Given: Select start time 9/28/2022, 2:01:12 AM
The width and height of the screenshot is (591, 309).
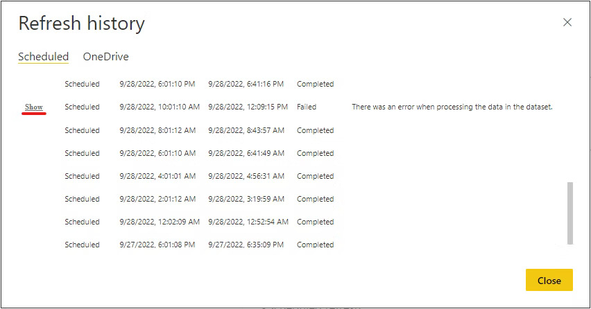Looking at the screenshot, I should (x=157, y=199).
